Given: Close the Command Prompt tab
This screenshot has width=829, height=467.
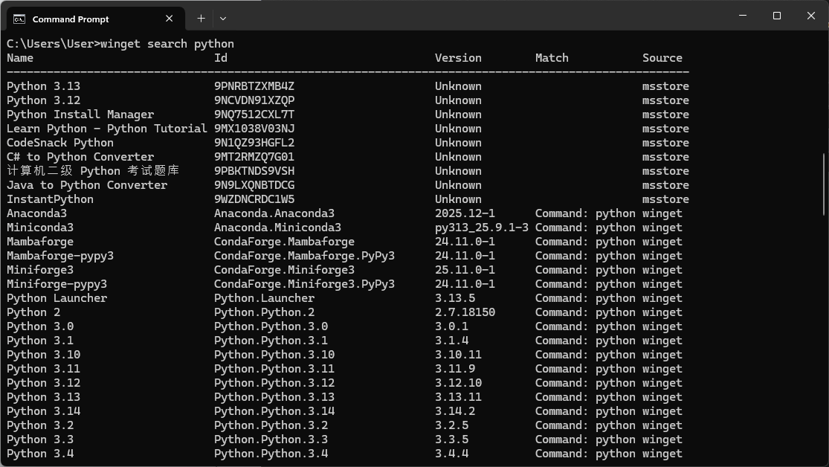Looking at the screenshot, I should tap(169, 19).
